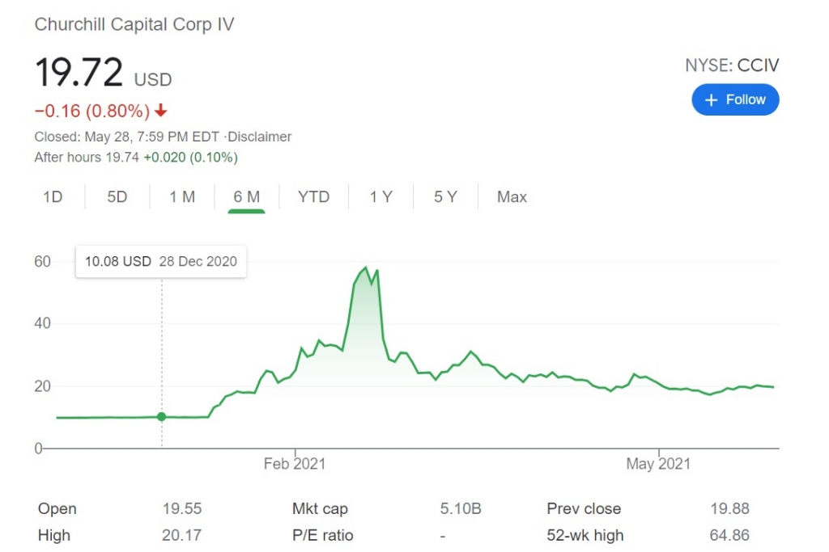Click the chart peak near 60
The image size is (829, 552).
coord(366,268)
